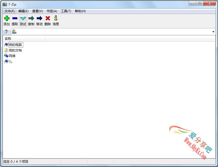This screenshot has height=167, width=218.
Task: Click the yellow Info (信息) icon
Action: [x=56, y=18]
